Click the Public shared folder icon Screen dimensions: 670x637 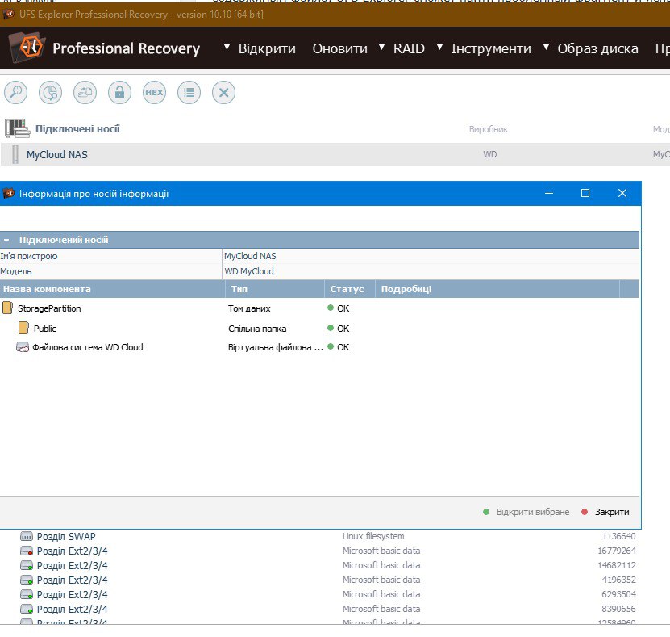pyautogui.click(x=23, y=328)
